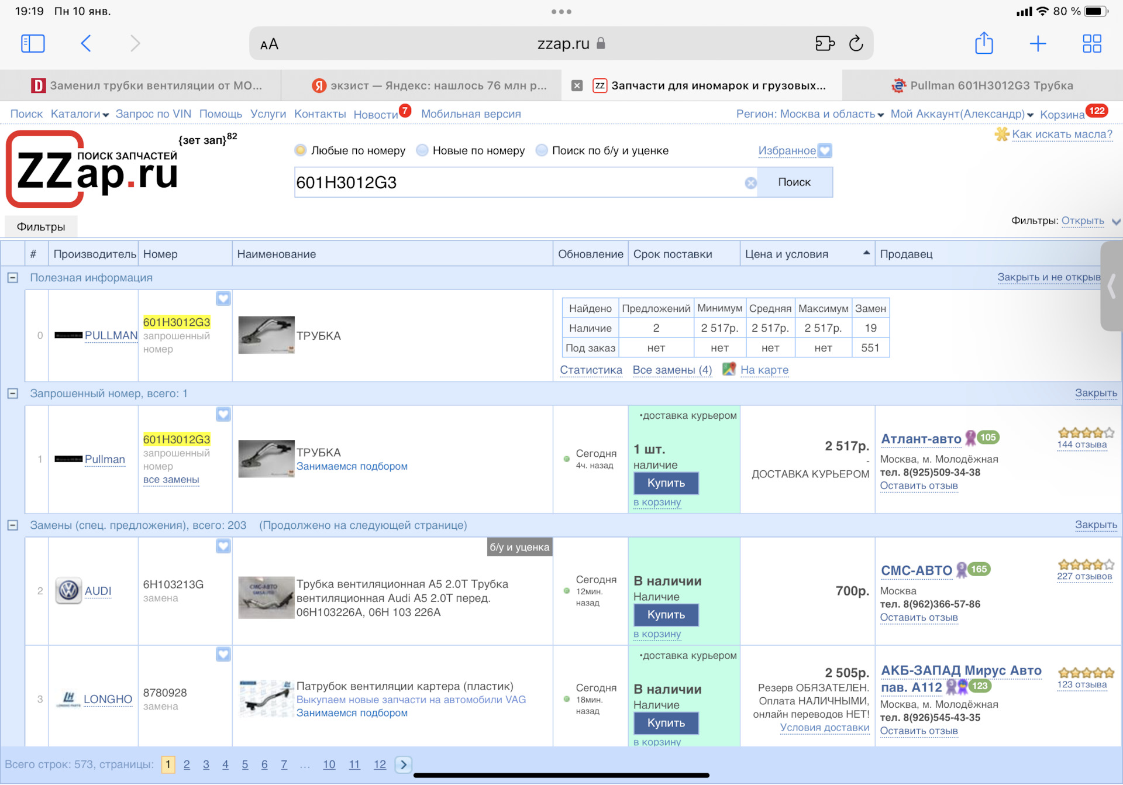Open the next results page arrow
The width and height of the screenshot is (1123, 785).
[x=404, y=765]
